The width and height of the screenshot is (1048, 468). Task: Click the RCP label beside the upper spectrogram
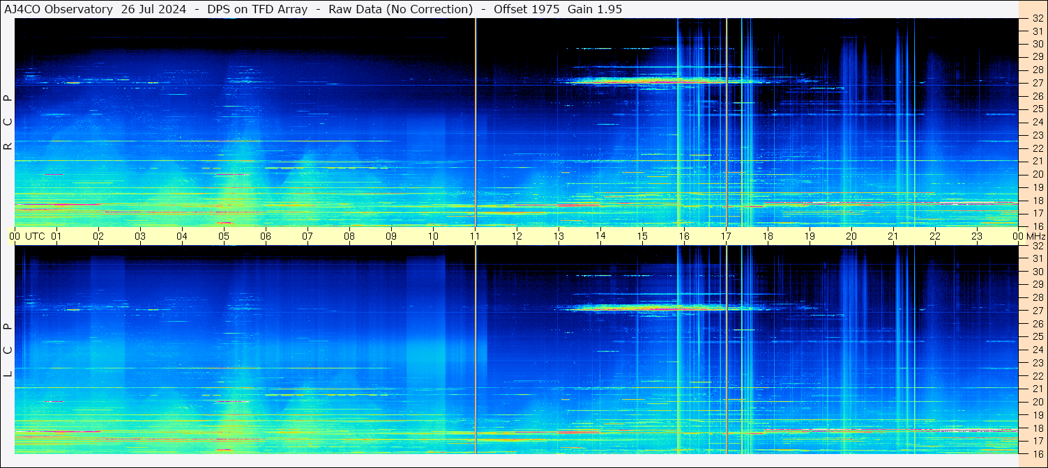click(8, 122)
